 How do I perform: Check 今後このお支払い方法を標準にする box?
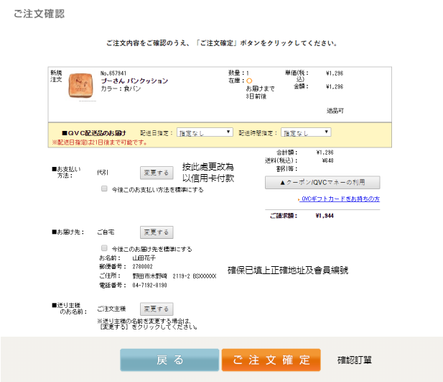tap(105, 189)
